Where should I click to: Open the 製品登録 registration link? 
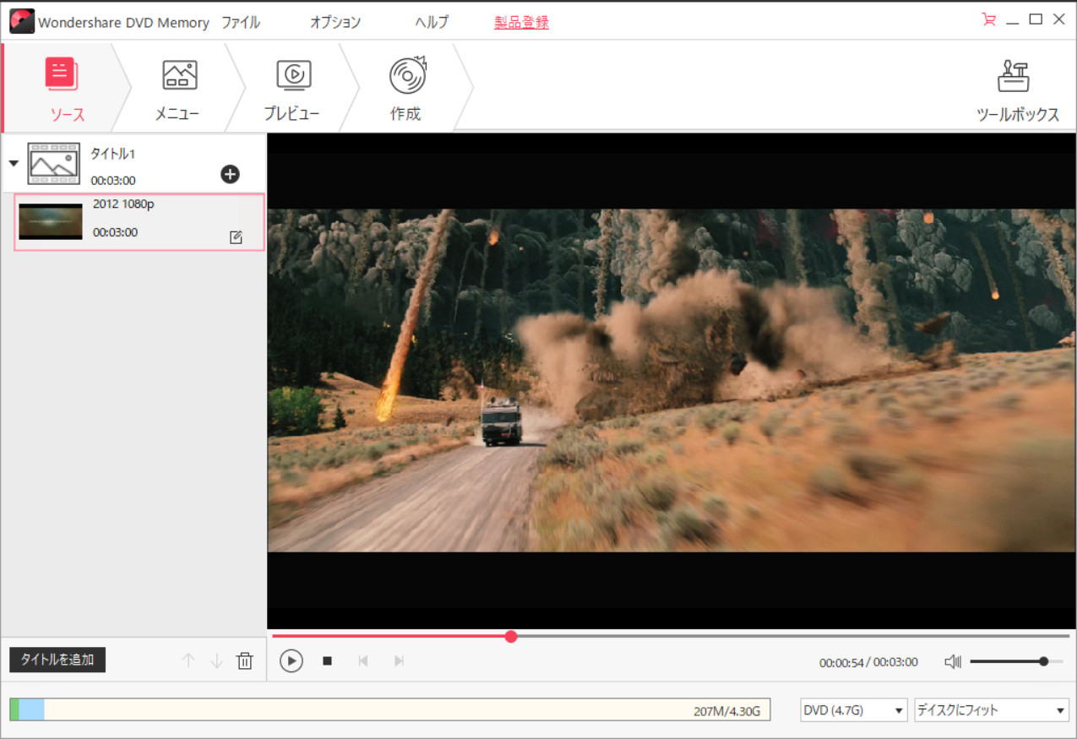click(521, 23)
